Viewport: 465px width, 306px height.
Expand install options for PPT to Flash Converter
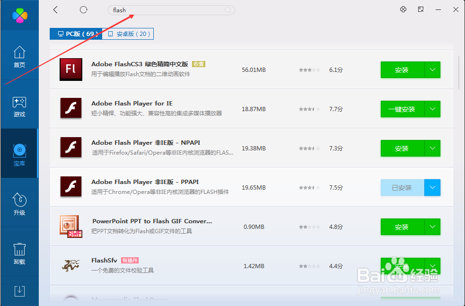(432, 227)
